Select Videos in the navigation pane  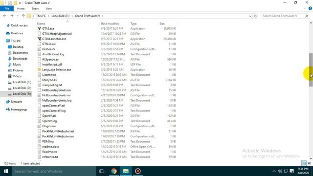pos(17,76)
